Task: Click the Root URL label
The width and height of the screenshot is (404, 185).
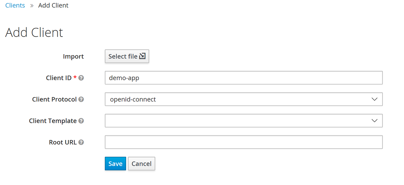Action: (x=63, y=142)
